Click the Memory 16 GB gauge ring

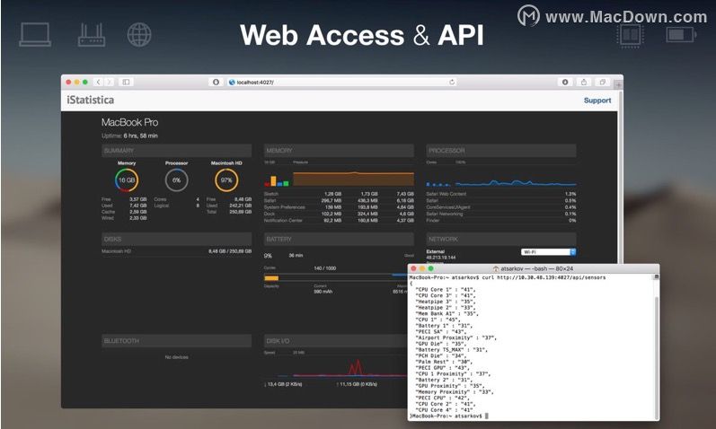(127, 180)
